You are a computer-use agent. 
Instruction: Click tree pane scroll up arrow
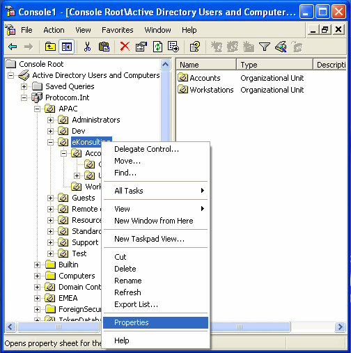tap(165, 64)
